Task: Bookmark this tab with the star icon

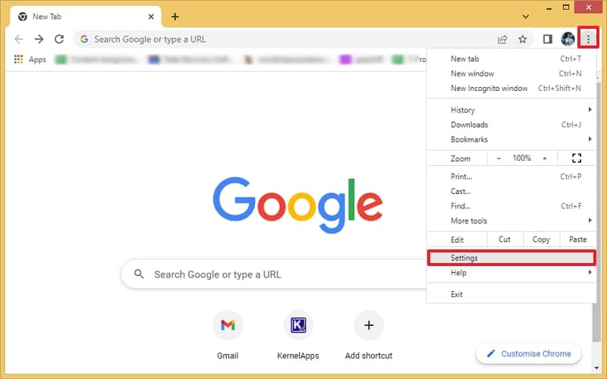Action: tap(523, 39)
